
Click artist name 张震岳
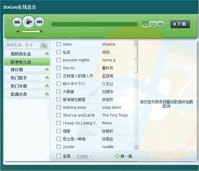tap(108, 139)
